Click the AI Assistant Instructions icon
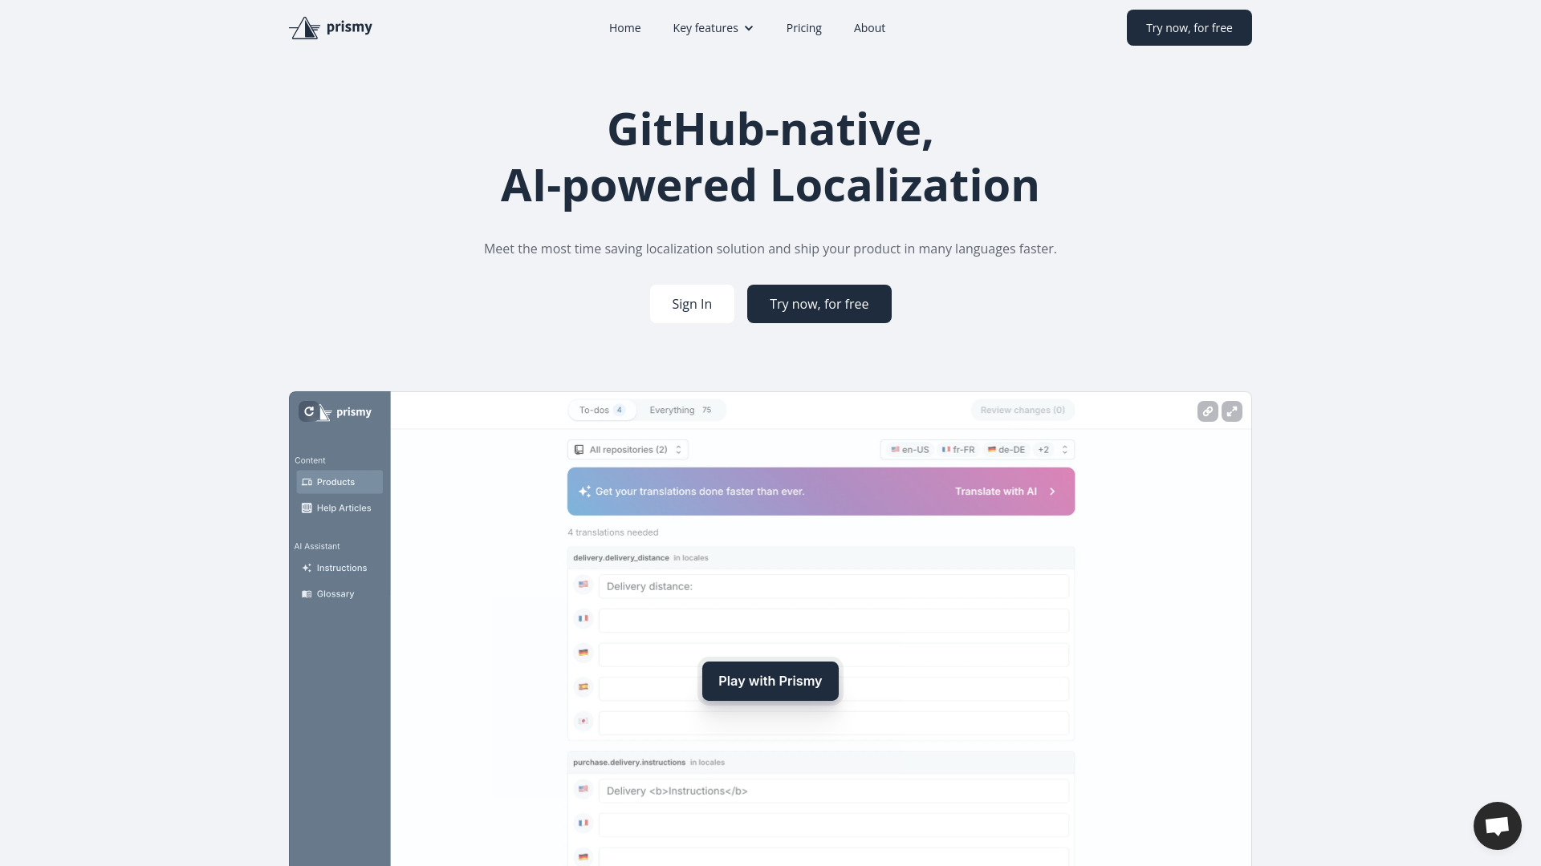 click(306, 568)
